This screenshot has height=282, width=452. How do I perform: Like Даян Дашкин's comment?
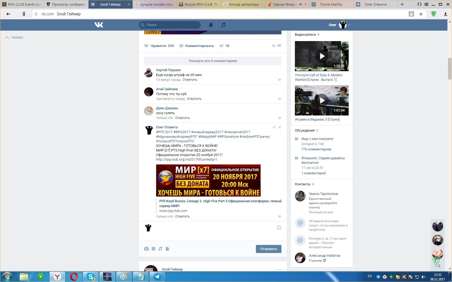280,118
